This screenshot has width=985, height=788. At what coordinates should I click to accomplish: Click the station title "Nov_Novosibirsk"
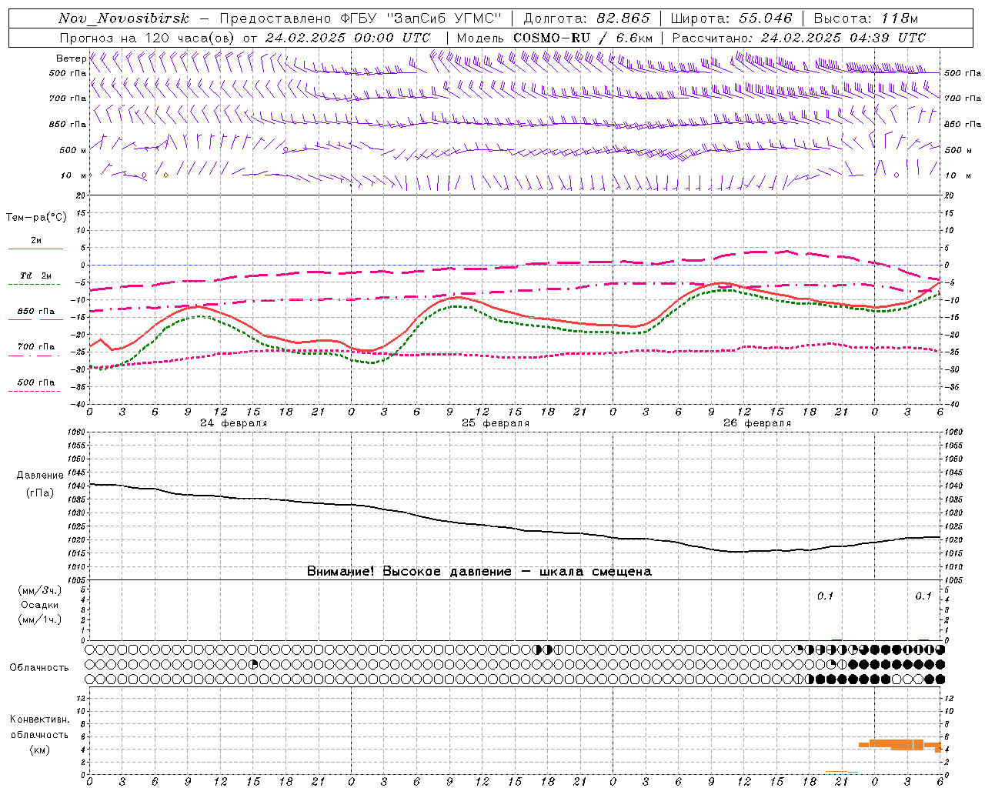(124, 18)
